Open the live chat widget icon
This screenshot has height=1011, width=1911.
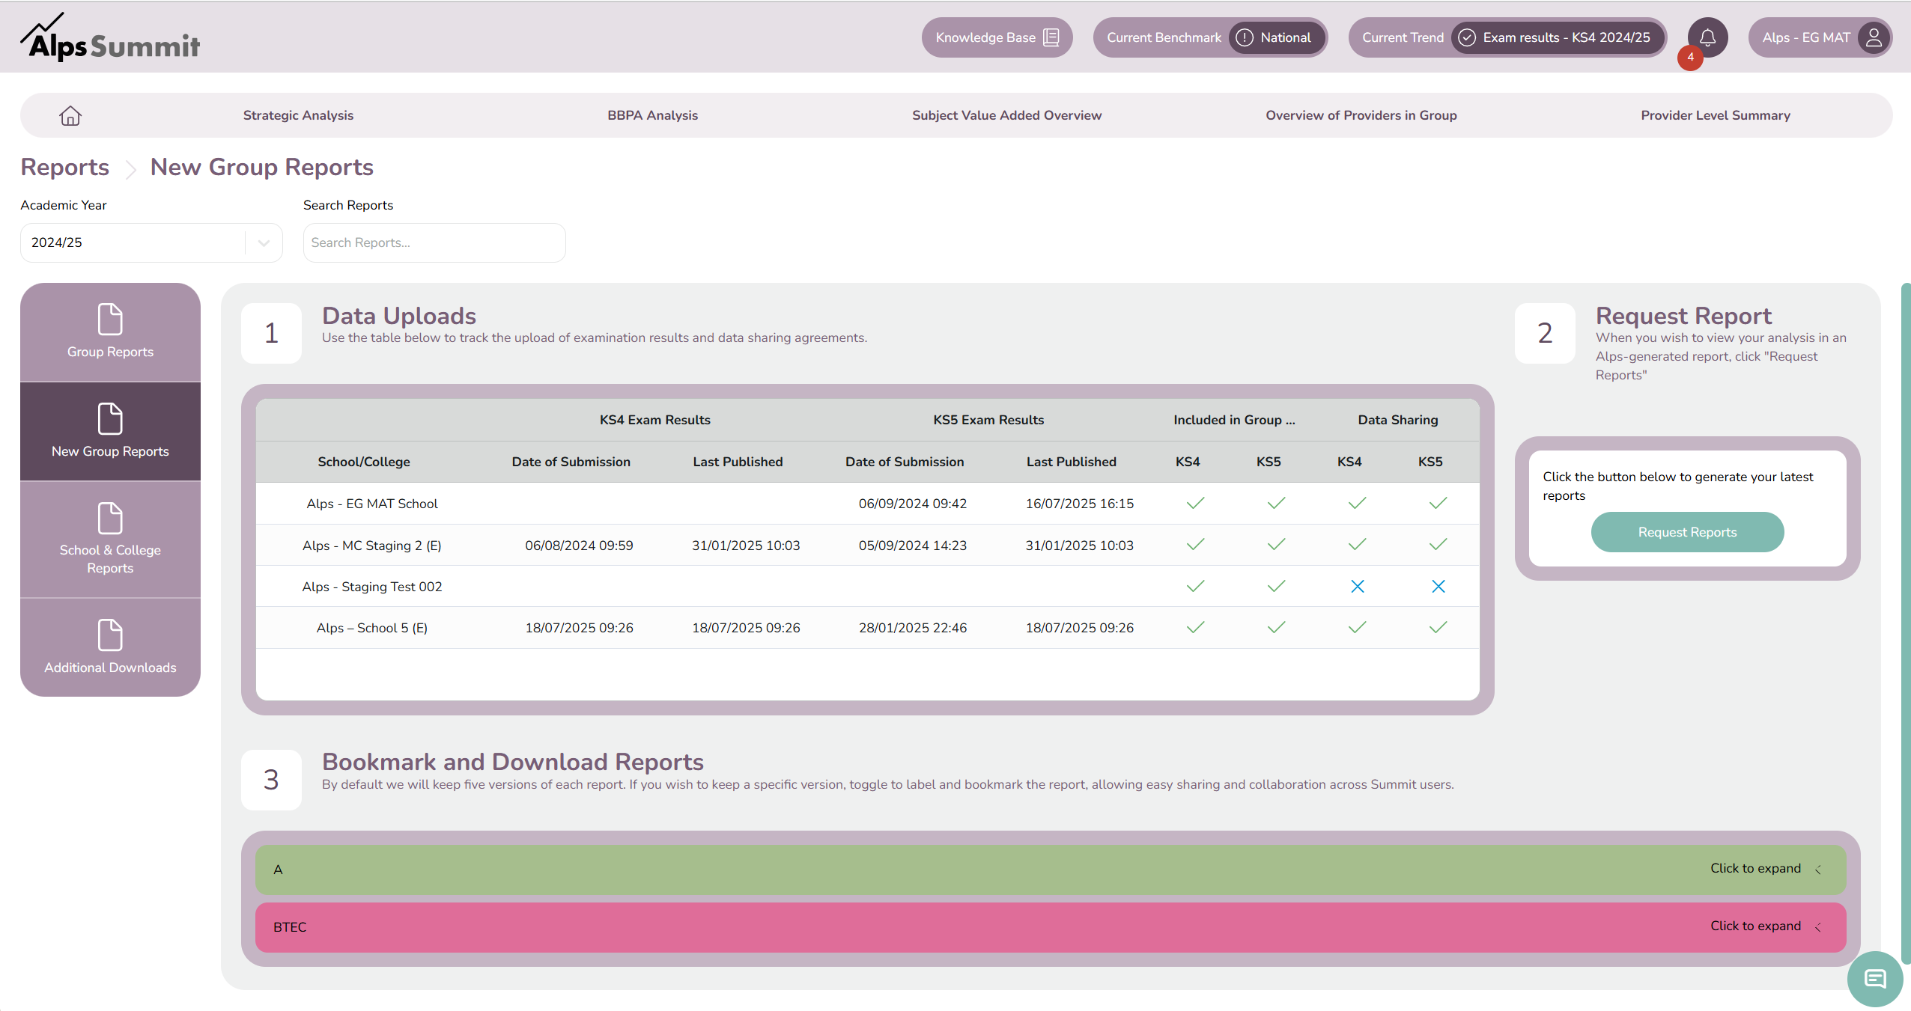tap(1875, 979)
